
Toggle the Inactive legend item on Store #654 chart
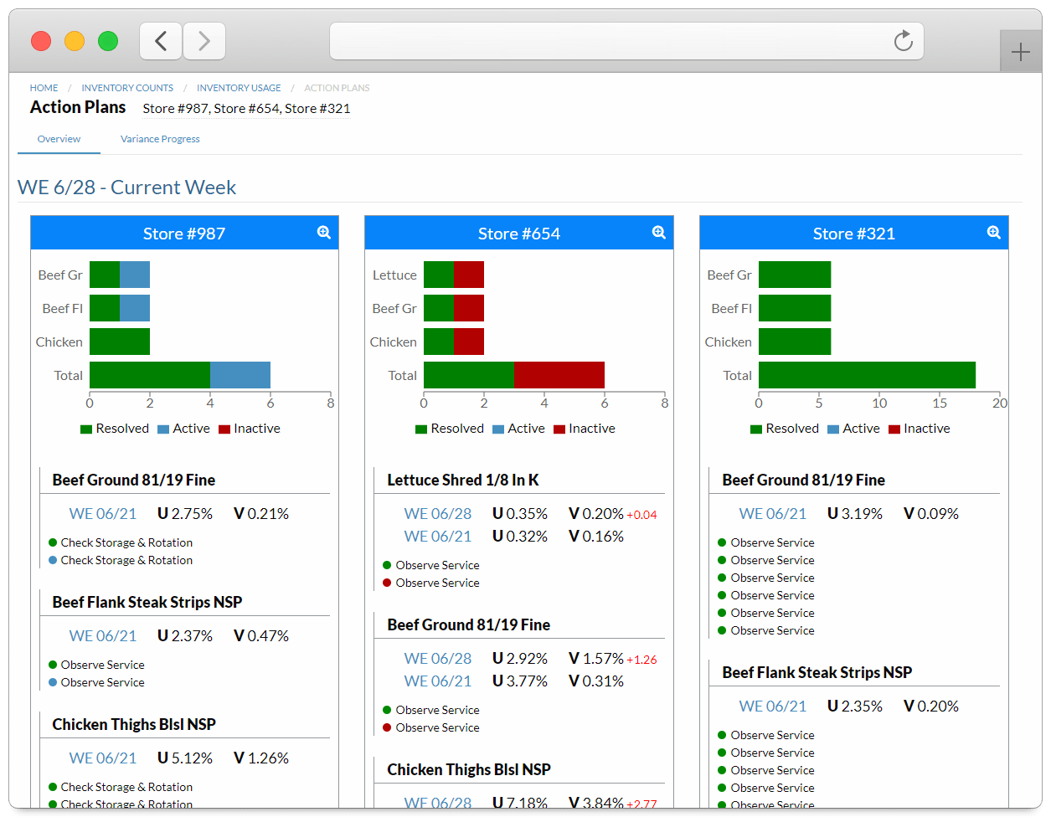click(585, 428)
